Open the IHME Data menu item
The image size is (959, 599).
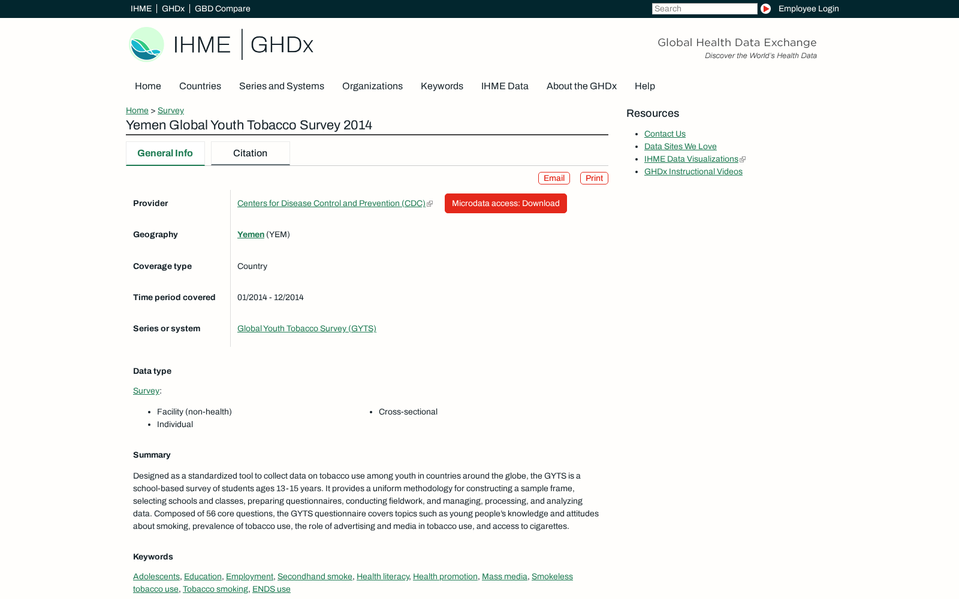505,86
